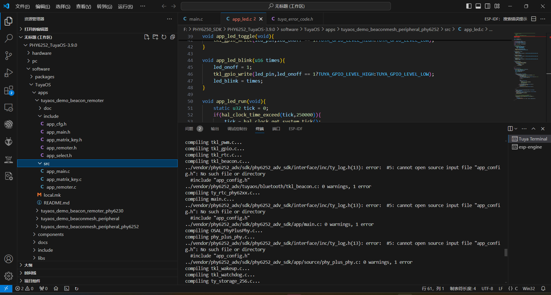The image size is (551, 295).
Task: Toggle bottom panel layout button
Action: (478, 6)
